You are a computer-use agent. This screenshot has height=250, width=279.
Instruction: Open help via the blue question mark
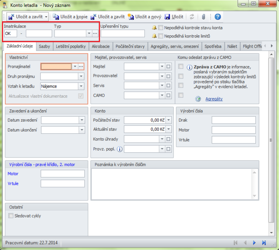pyautogui.click(x=218, y=17)
